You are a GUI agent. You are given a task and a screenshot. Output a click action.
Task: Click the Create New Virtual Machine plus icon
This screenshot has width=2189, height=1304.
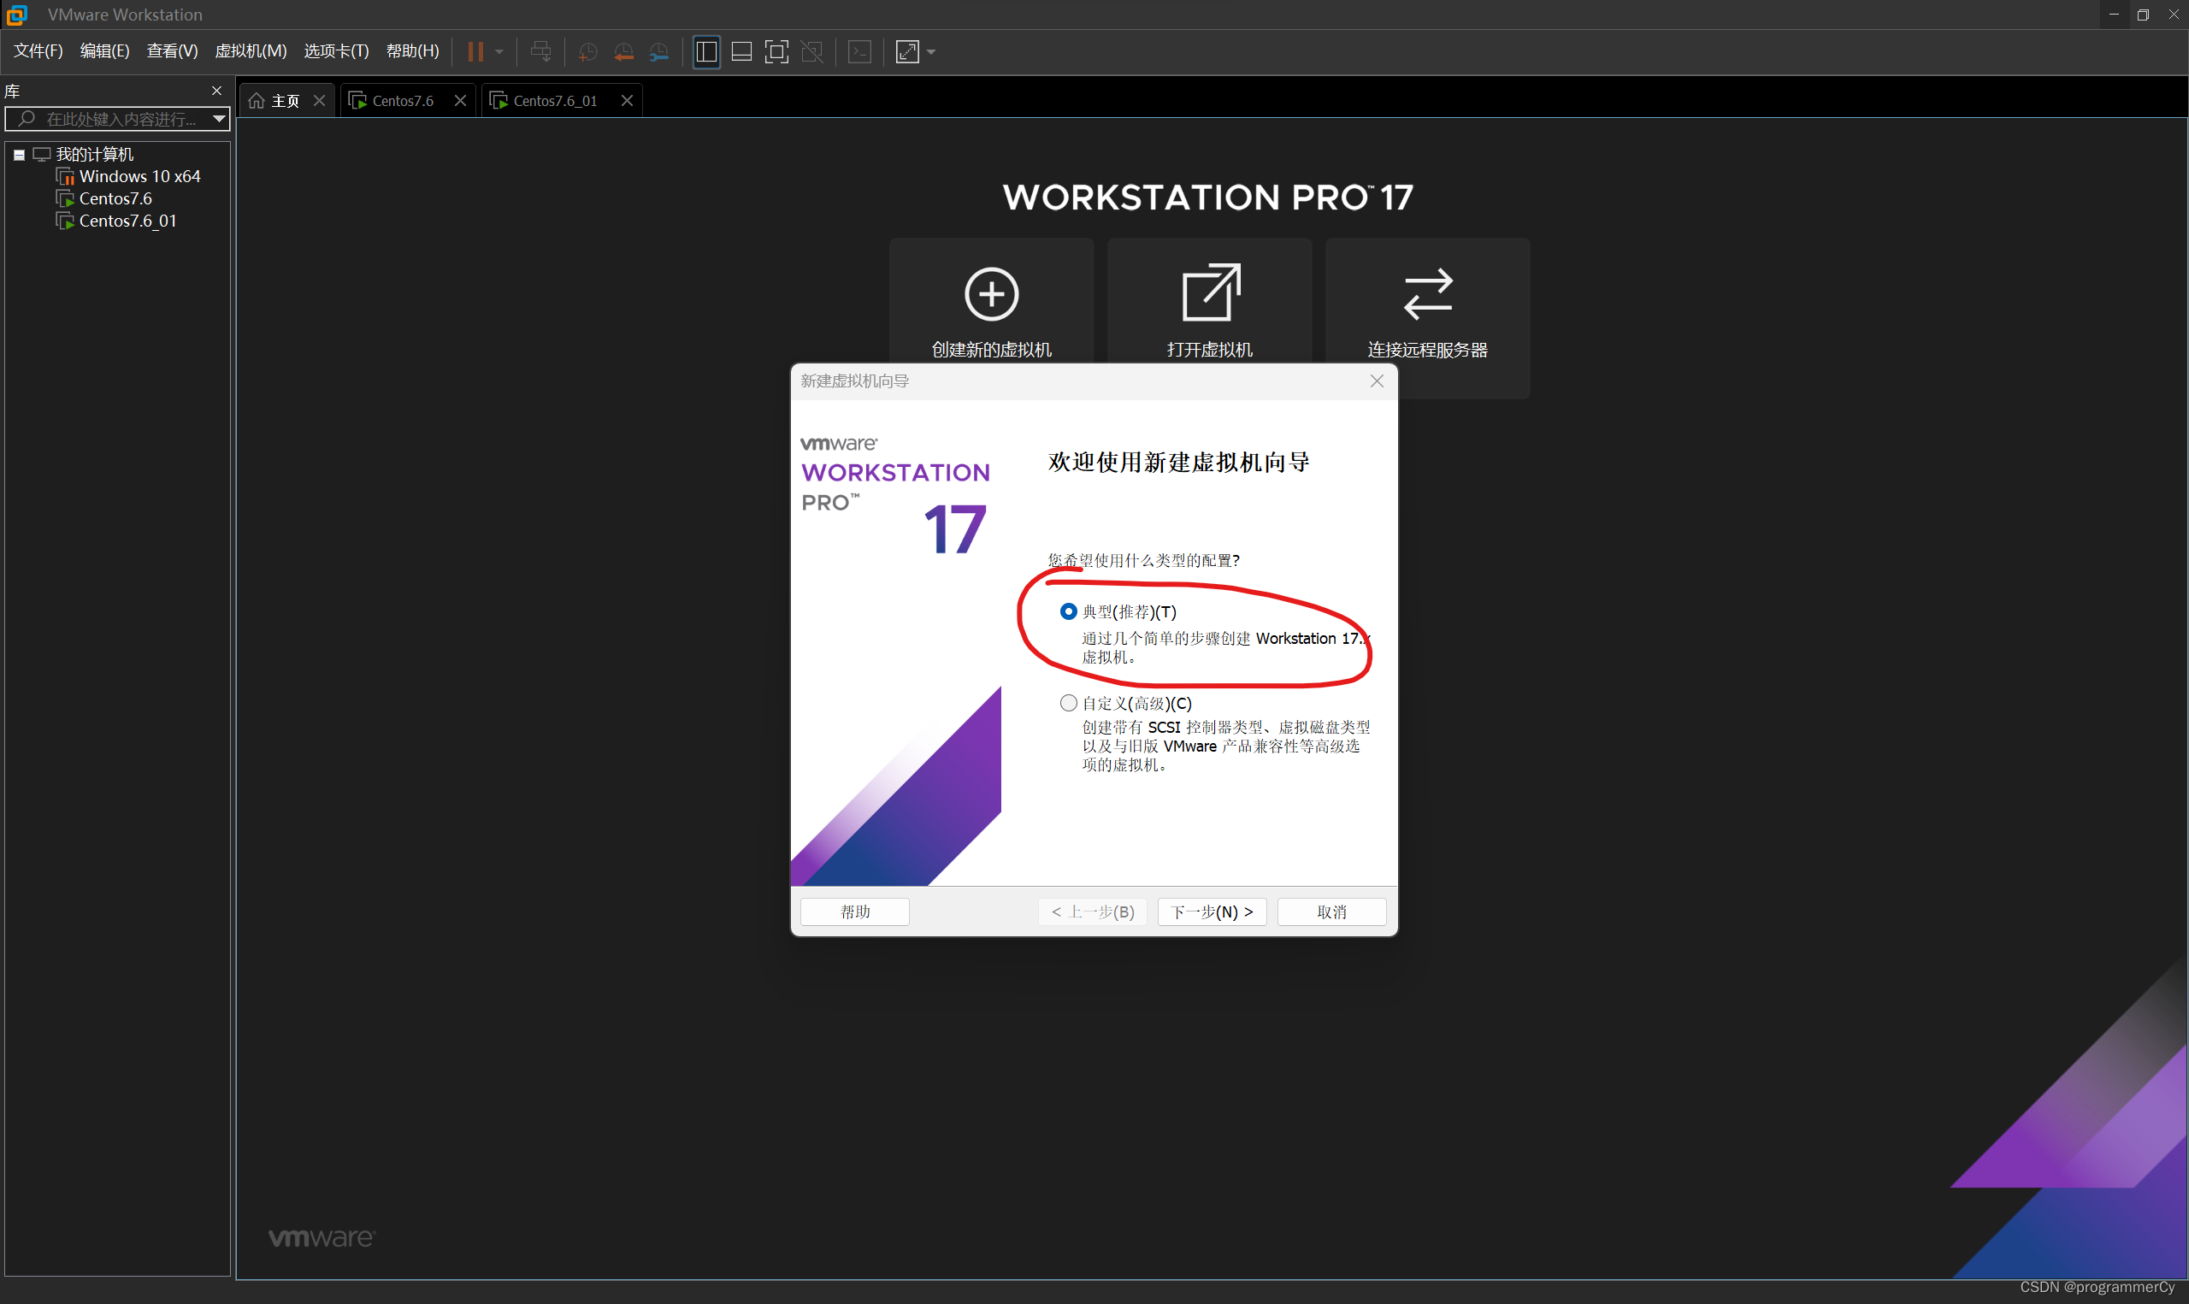click(992, 293)
